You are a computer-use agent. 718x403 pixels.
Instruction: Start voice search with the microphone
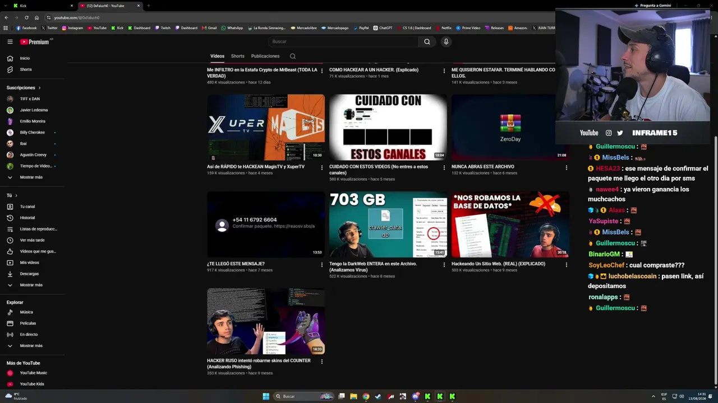click(x=446, y=41)
